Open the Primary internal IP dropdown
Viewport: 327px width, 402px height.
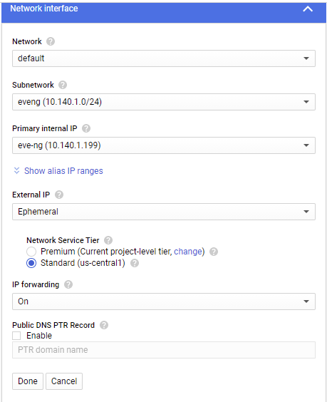164,145
